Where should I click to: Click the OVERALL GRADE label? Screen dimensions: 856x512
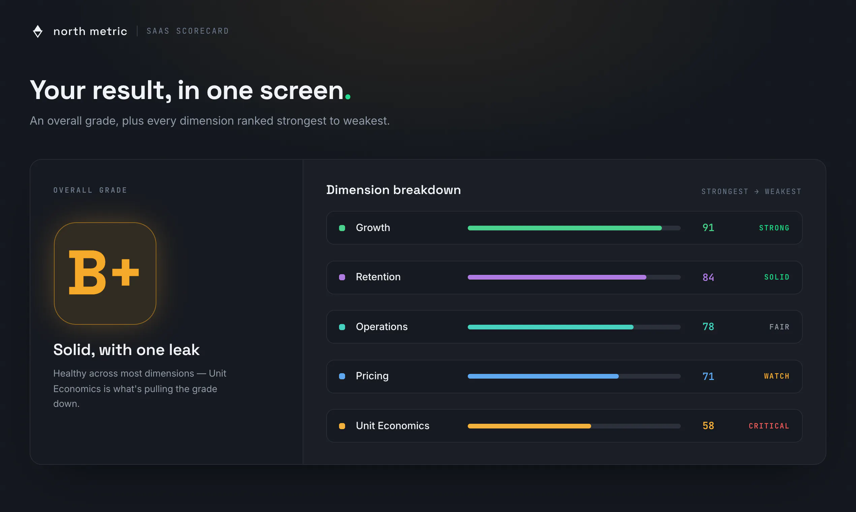(90, 190)
